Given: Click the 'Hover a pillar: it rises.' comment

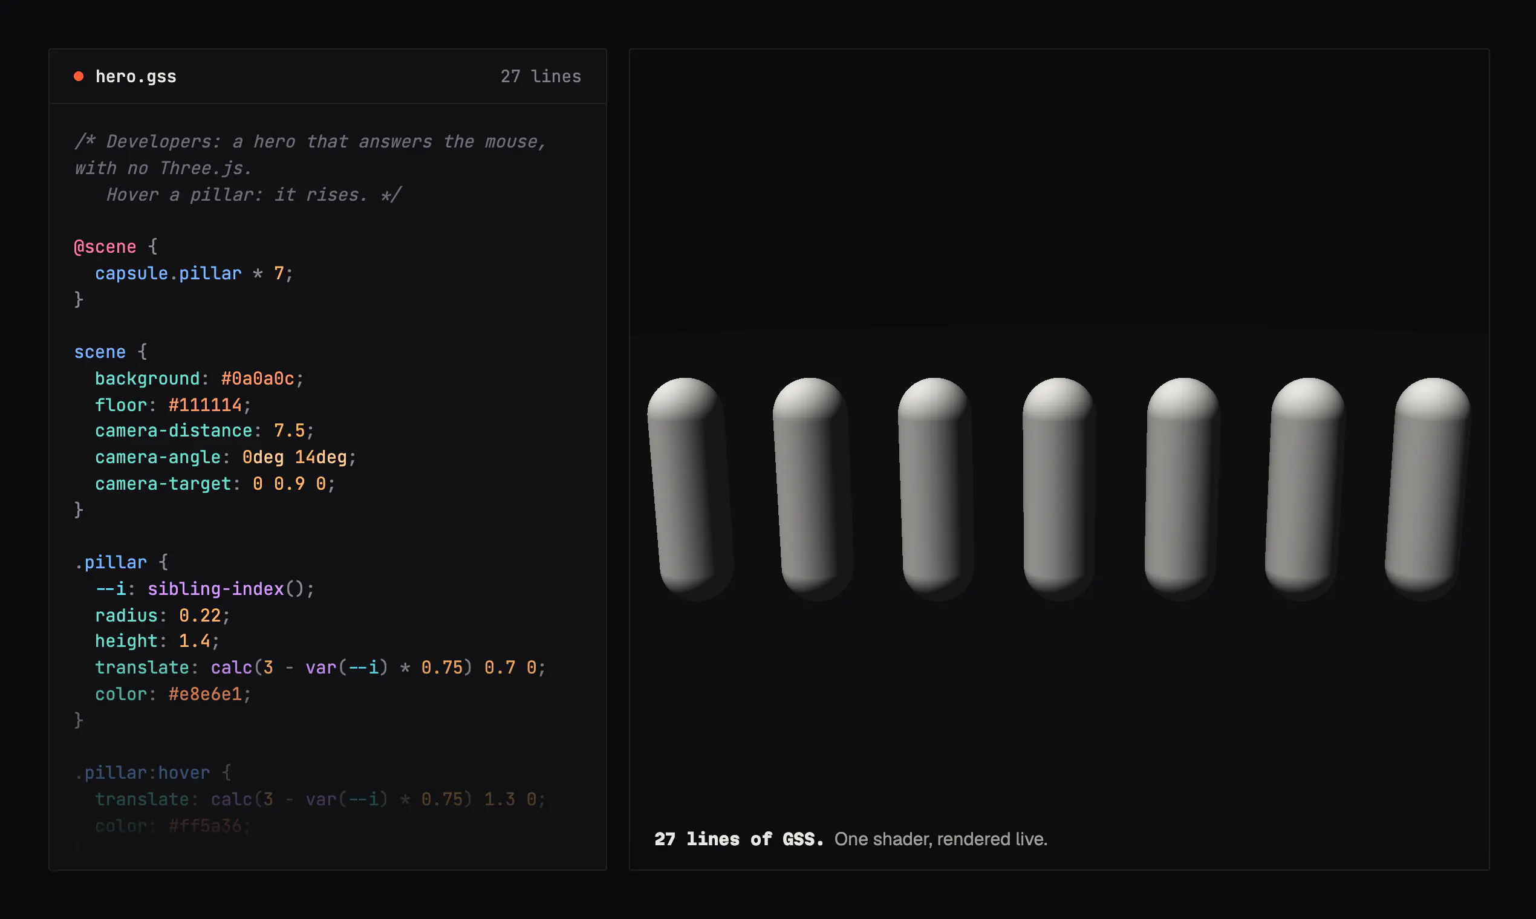Looking at the screenshot, I should 236,195.
